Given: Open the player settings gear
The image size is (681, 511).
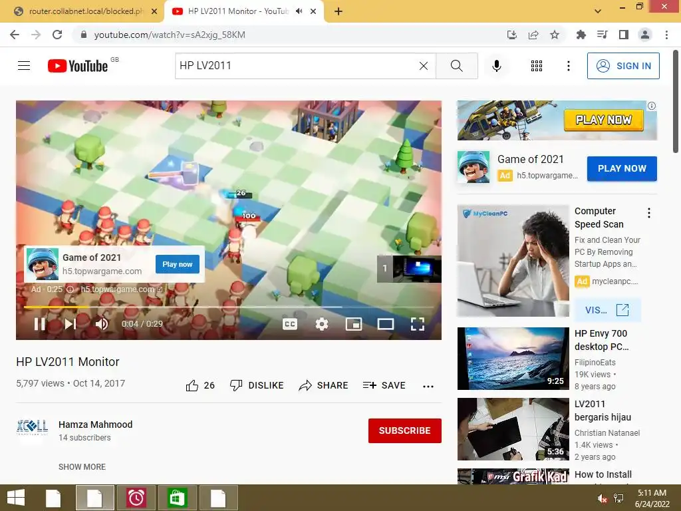Looking at the screenshot, I should (x=322, y=324).
